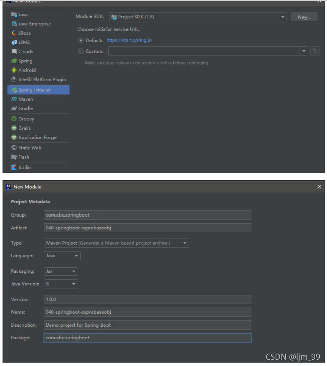The height and width of the screenshot is (366, 327).
Task: Click the Choose Initializr Service URL text
Action: click(x=109, y=29)
